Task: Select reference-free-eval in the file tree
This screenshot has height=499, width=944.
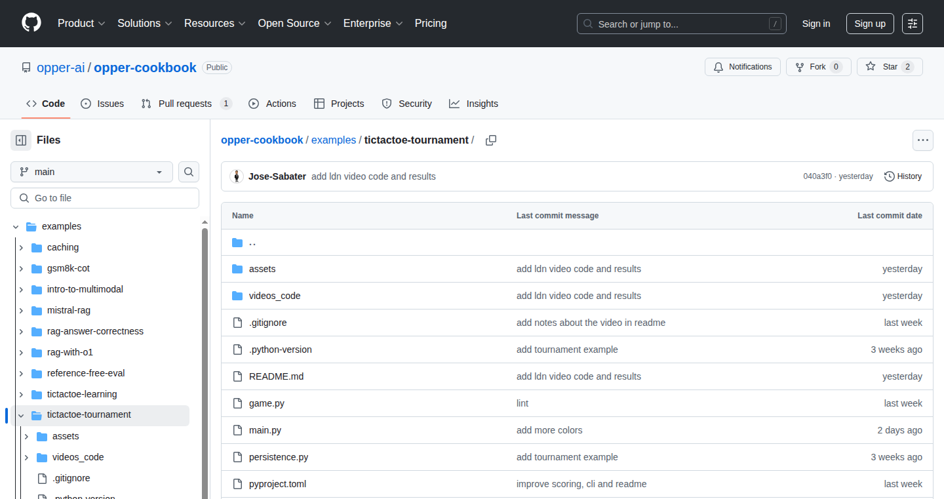Action: click(86, 373)
